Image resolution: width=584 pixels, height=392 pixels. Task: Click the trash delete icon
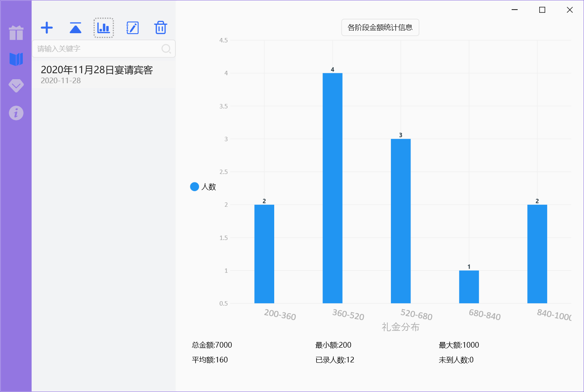pyautogui.click(x=161, y=28)
